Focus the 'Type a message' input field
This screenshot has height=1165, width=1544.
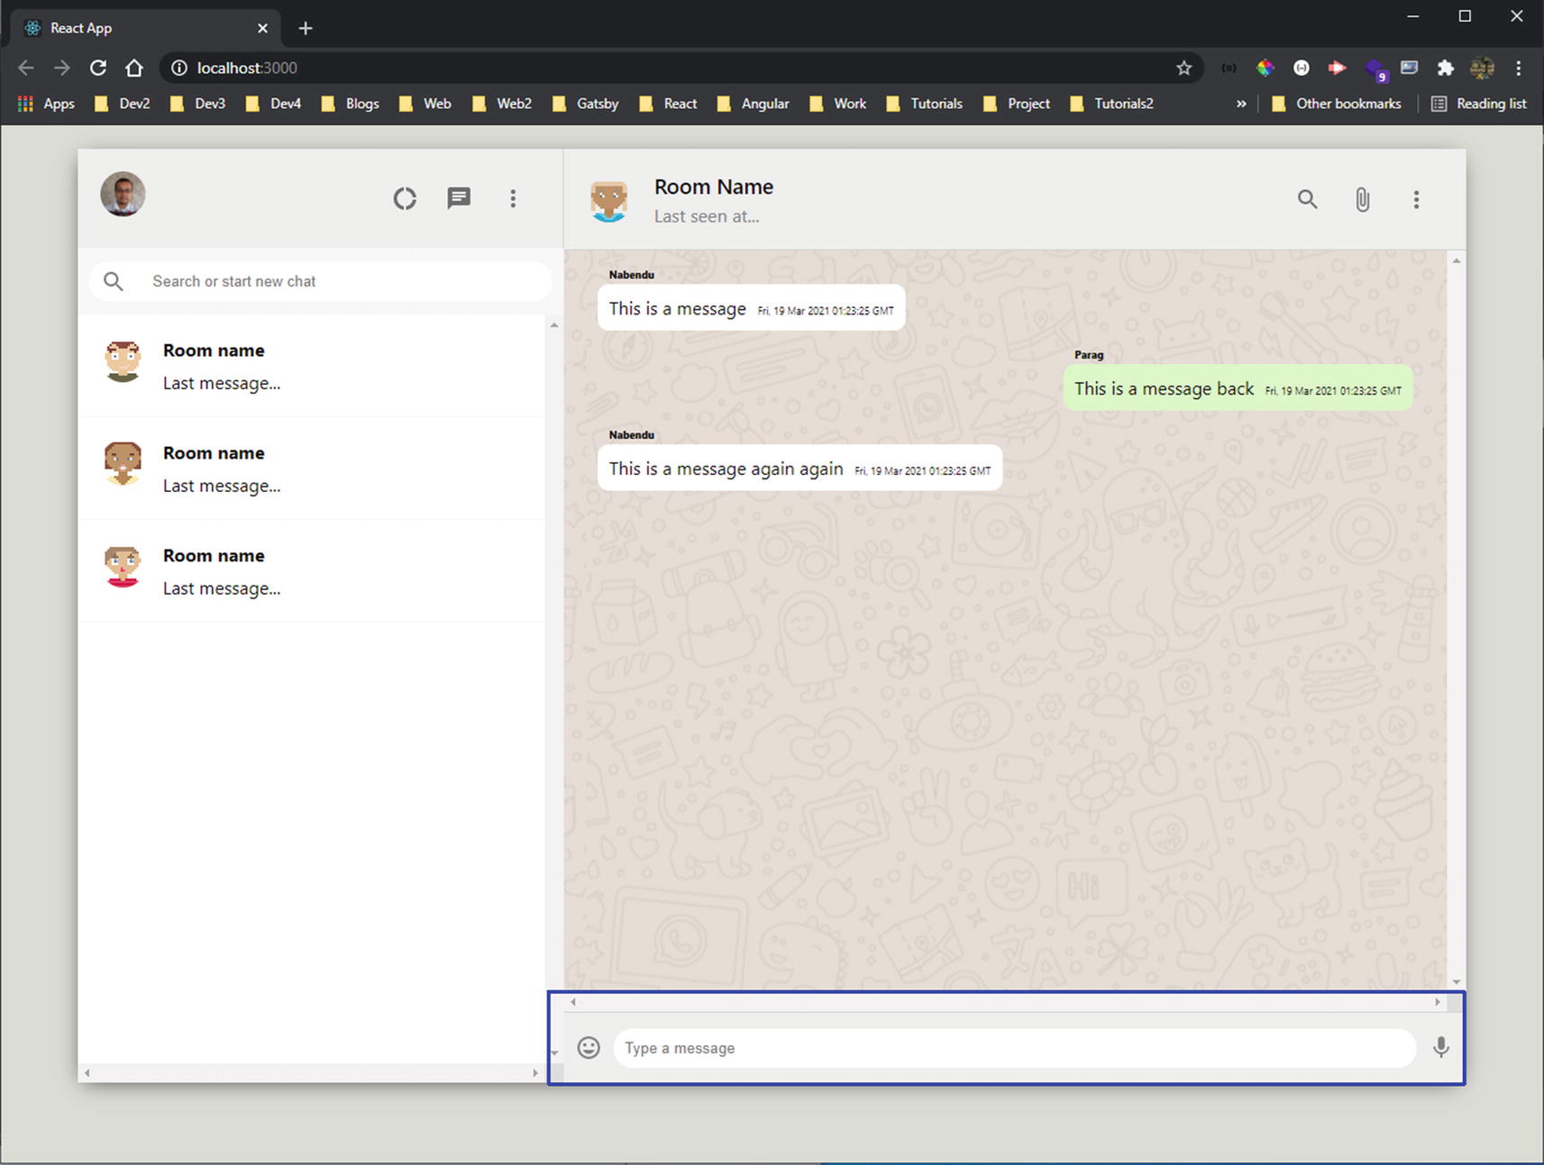pos(1014,1048)
